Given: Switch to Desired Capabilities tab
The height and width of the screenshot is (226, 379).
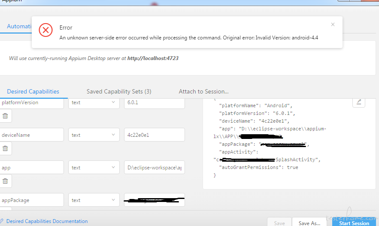Looking at the screenshot, I should tap(33, 91).
